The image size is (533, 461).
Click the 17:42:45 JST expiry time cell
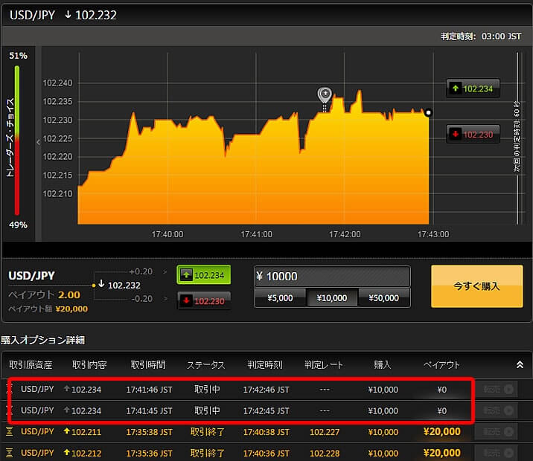click(266, 410)
